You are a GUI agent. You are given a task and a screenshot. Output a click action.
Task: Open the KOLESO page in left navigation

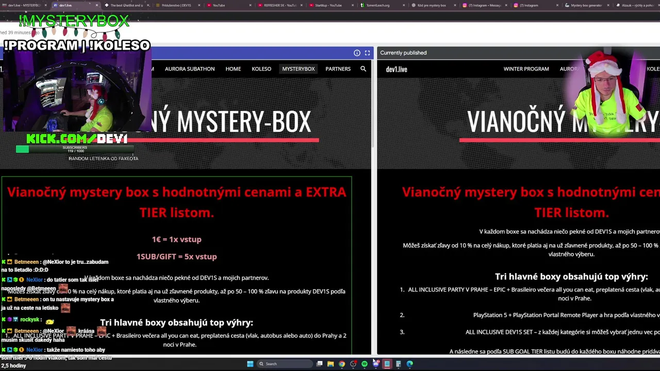click(261, 69)
